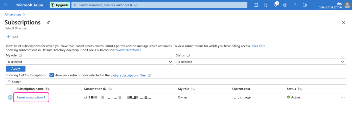Toggle Show only subscriptions in global filter
Image resolution: width=352 pixels, height=137 pixels.
51,75
